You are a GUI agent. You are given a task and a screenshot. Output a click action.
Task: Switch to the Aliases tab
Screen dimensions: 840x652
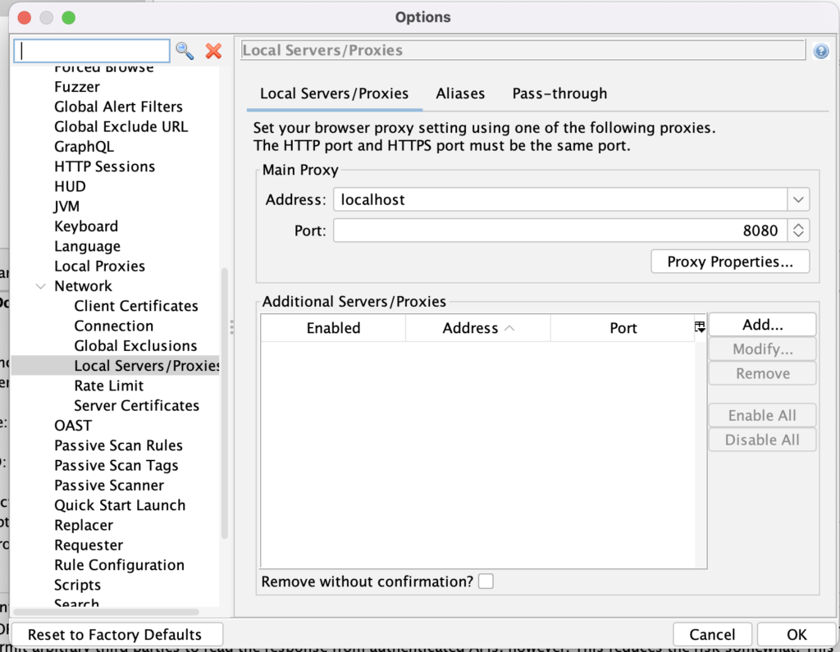click(460, 93)
